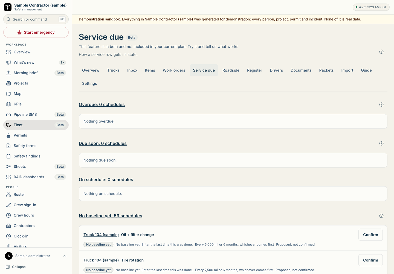The height and width of the screenshot is (274, 394).
Task: Click the What's new megaphone icon
Action: pos(8,62)
